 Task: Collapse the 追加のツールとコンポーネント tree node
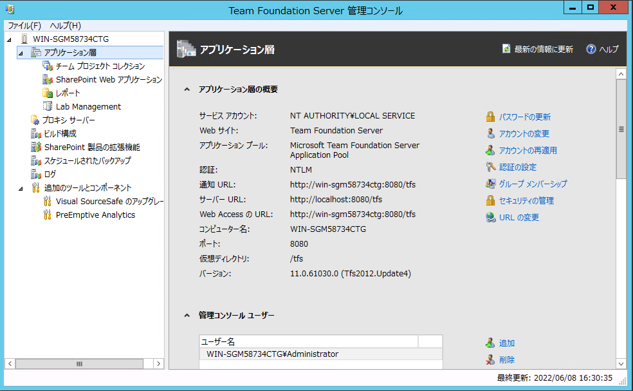21,189
